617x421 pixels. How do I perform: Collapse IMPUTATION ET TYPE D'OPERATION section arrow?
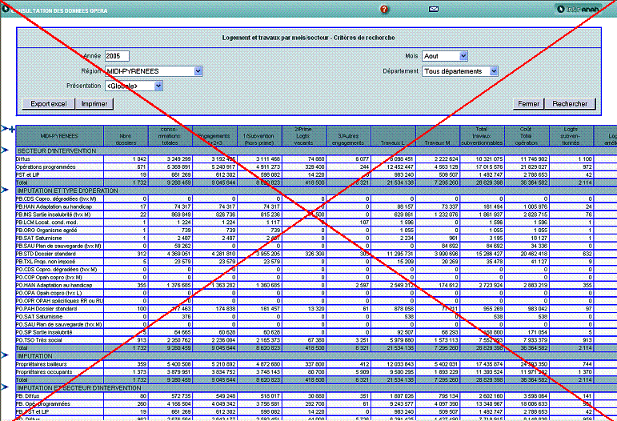point(5,190)
